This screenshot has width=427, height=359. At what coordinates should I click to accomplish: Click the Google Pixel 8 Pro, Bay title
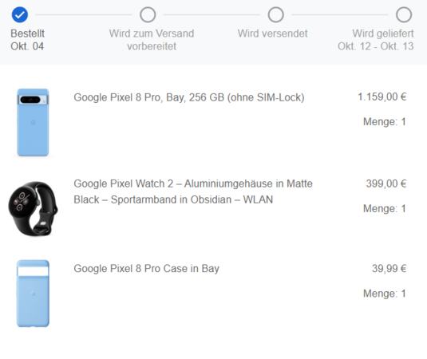189,97
